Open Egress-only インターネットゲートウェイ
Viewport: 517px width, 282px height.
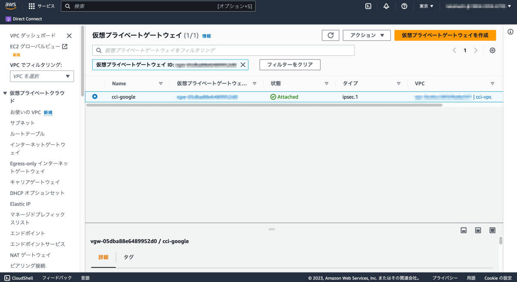(x=39, y=167)
